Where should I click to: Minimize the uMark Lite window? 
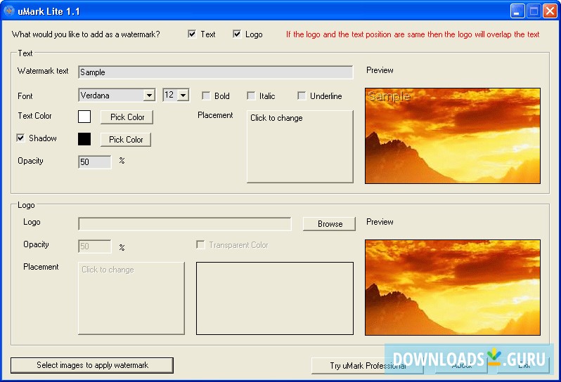coord(517,11)
